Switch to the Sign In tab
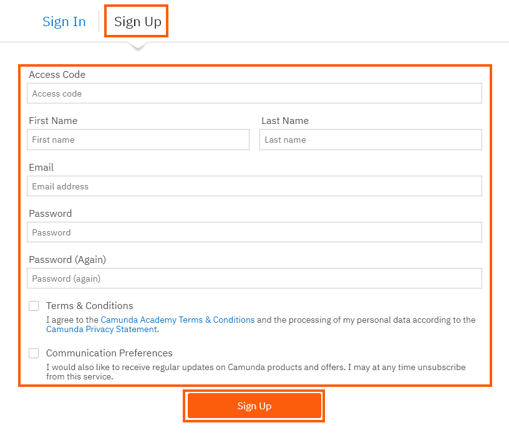 tap(64, 22)
